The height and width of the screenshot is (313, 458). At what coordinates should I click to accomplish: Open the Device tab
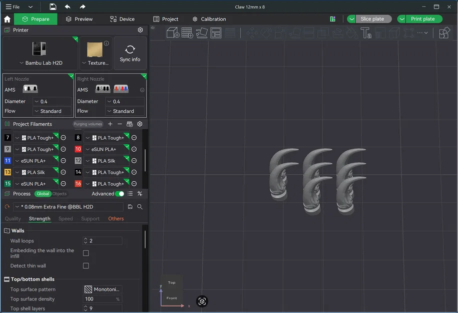point(122,19)
